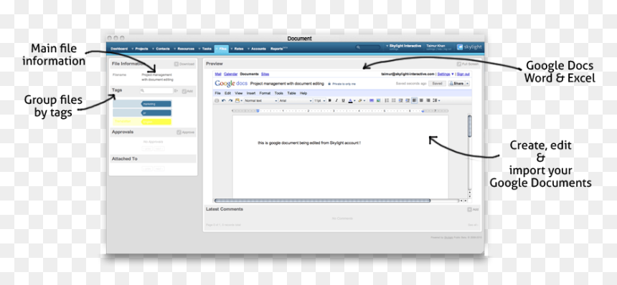
Task: Open the Insert menu
Action: tap(250, 93)
